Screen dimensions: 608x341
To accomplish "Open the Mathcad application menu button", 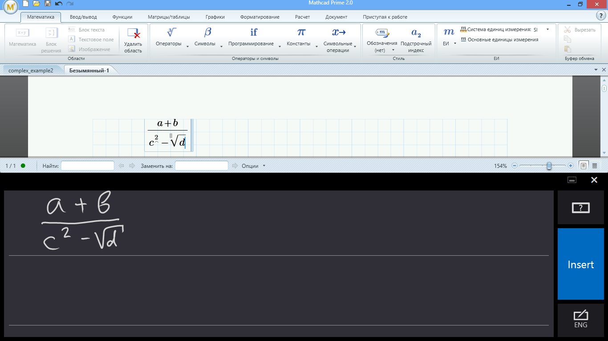I will (11, 7).
